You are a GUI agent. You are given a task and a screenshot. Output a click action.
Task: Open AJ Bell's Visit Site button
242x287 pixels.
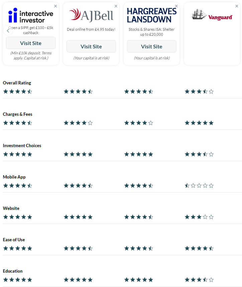click(91, 46)
